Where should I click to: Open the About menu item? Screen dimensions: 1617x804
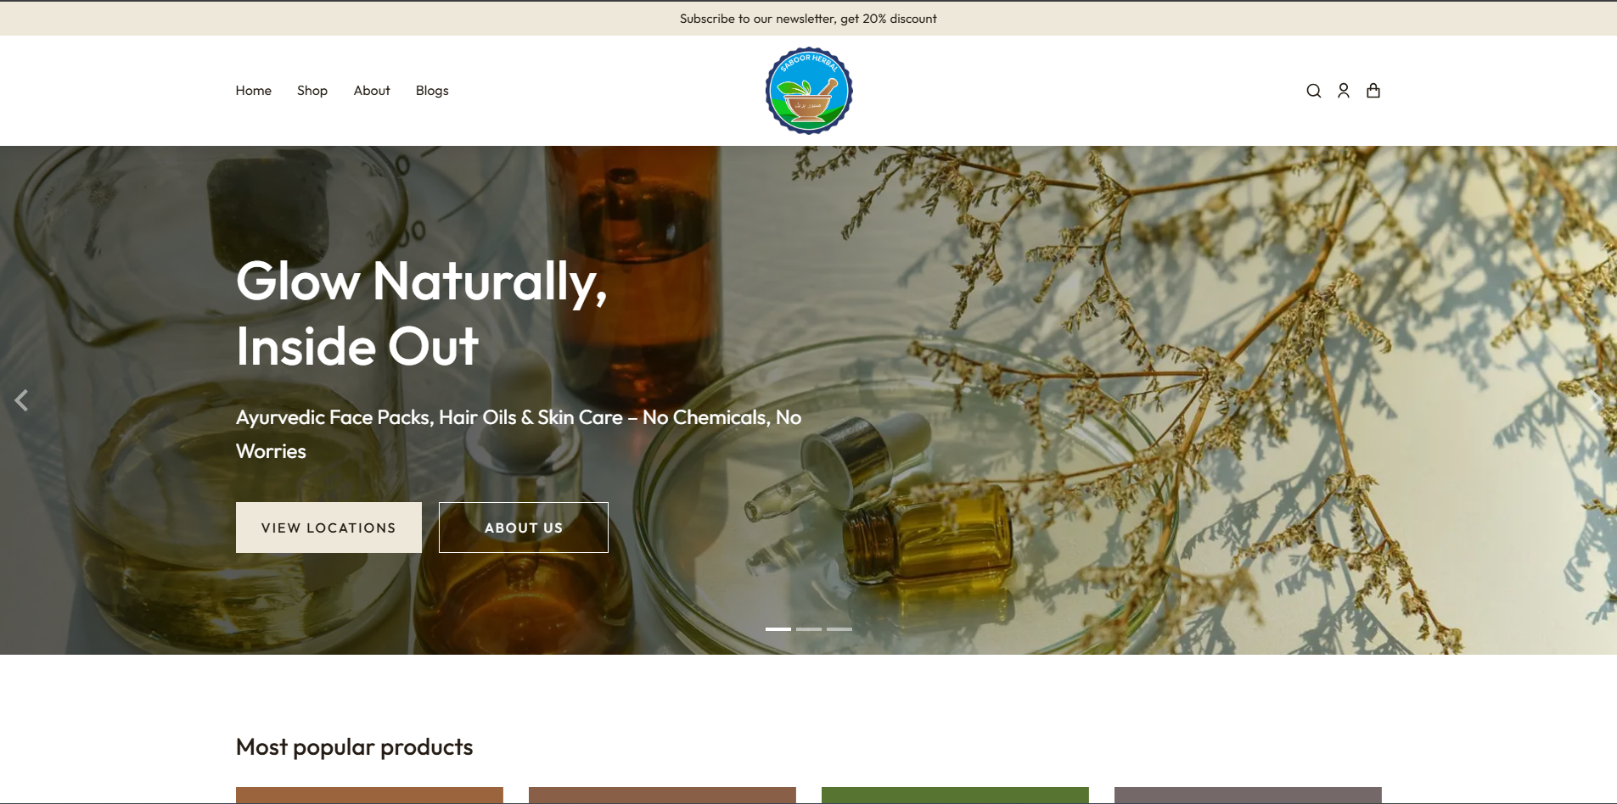372,91
